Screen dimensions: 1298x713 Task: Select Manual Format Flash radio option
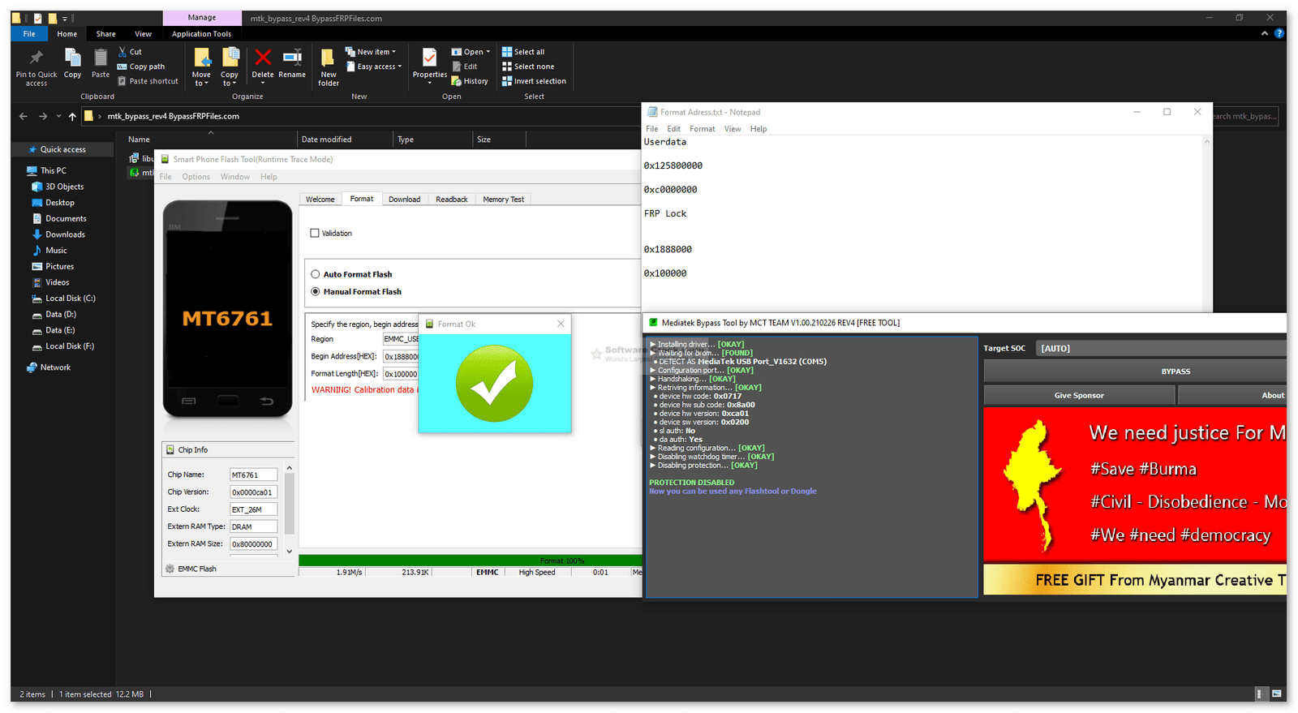pyautogui.click(x=316, y=292)
